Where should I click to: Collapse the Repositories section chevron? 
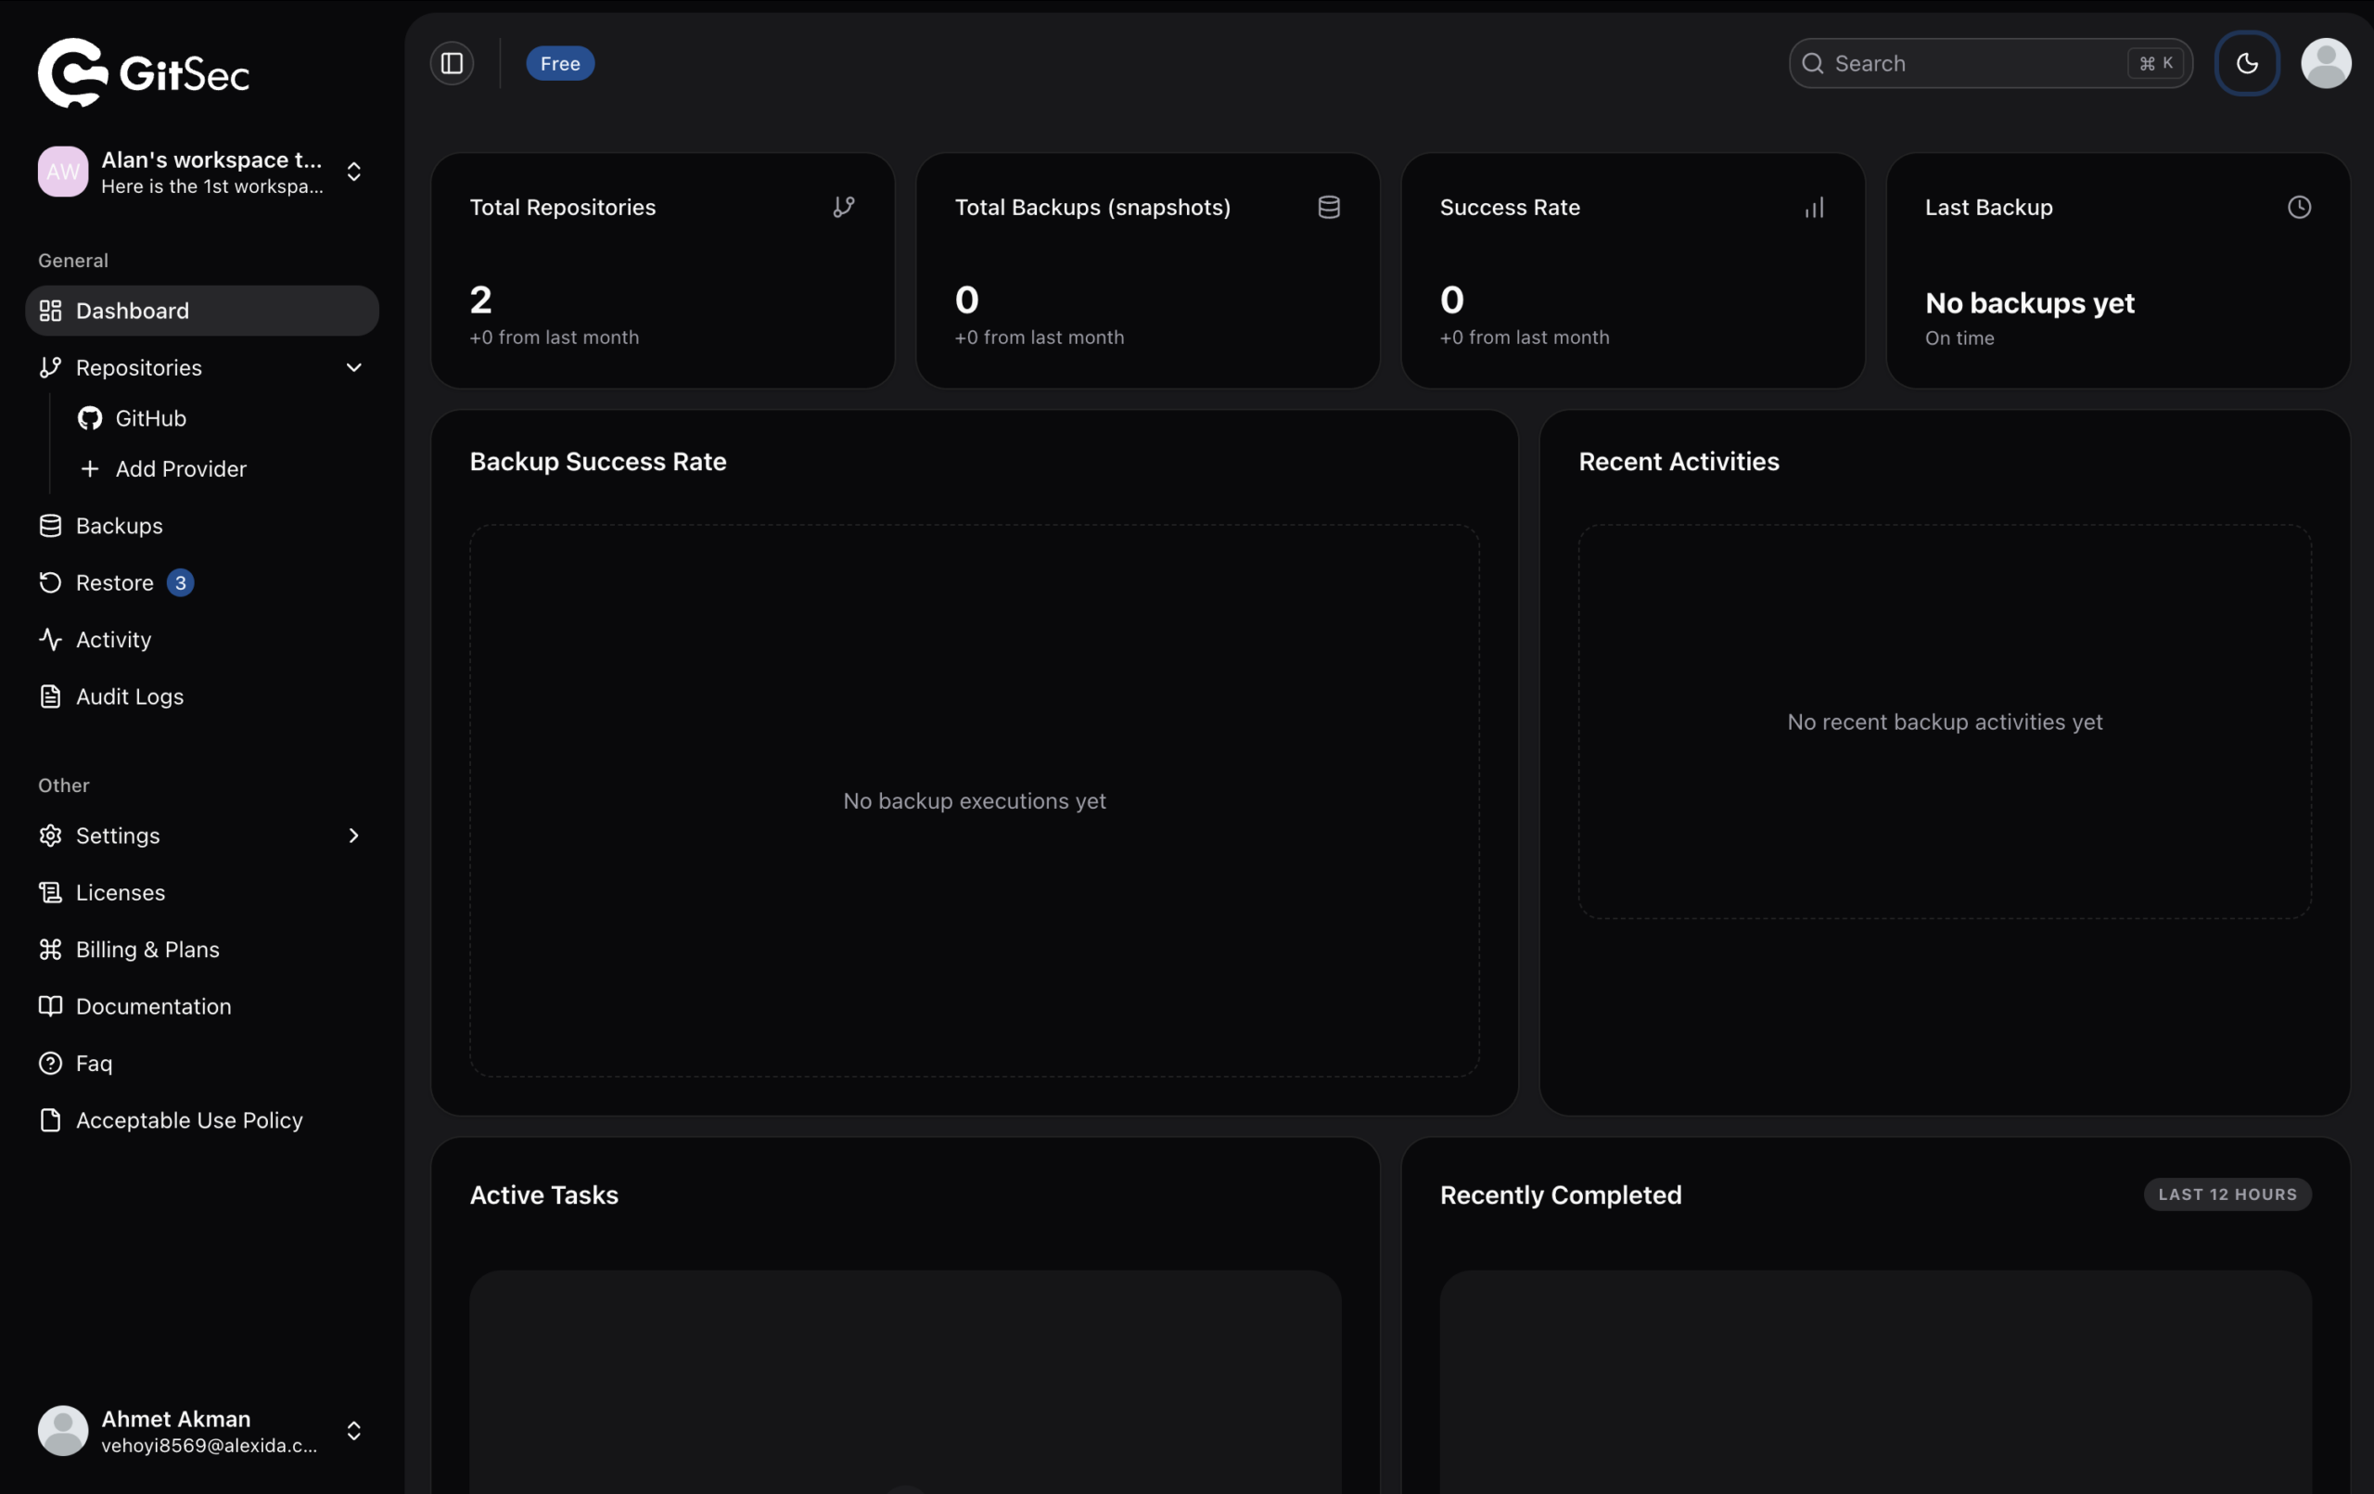[354, 368]
